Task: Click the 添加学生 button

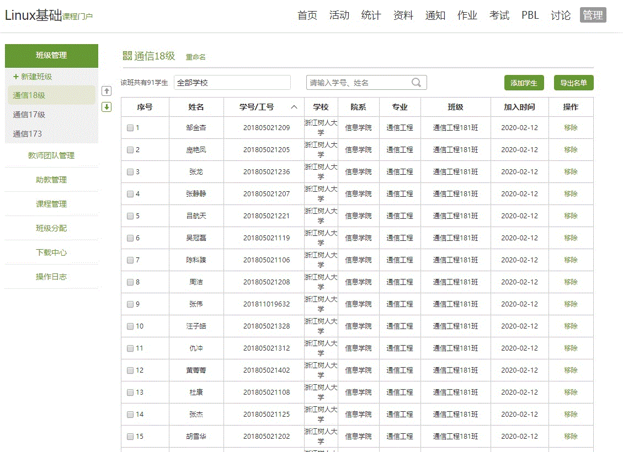Action: (x=524, y=83)
